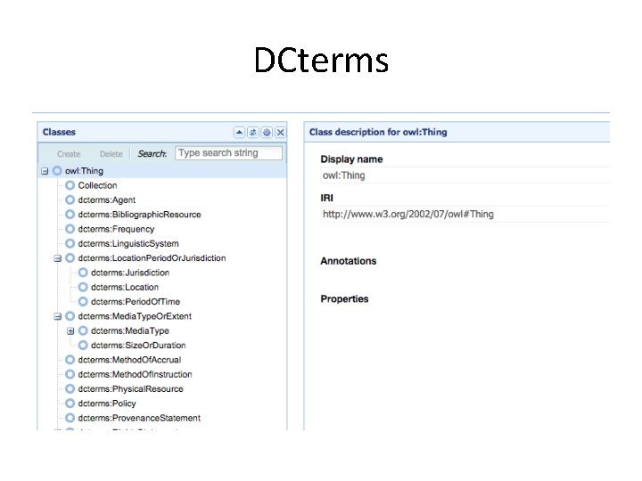Click the class icon beside owl:Thing
Viewport: 642px width, 481px height.
pyautogui.click(x=57, y=171)
